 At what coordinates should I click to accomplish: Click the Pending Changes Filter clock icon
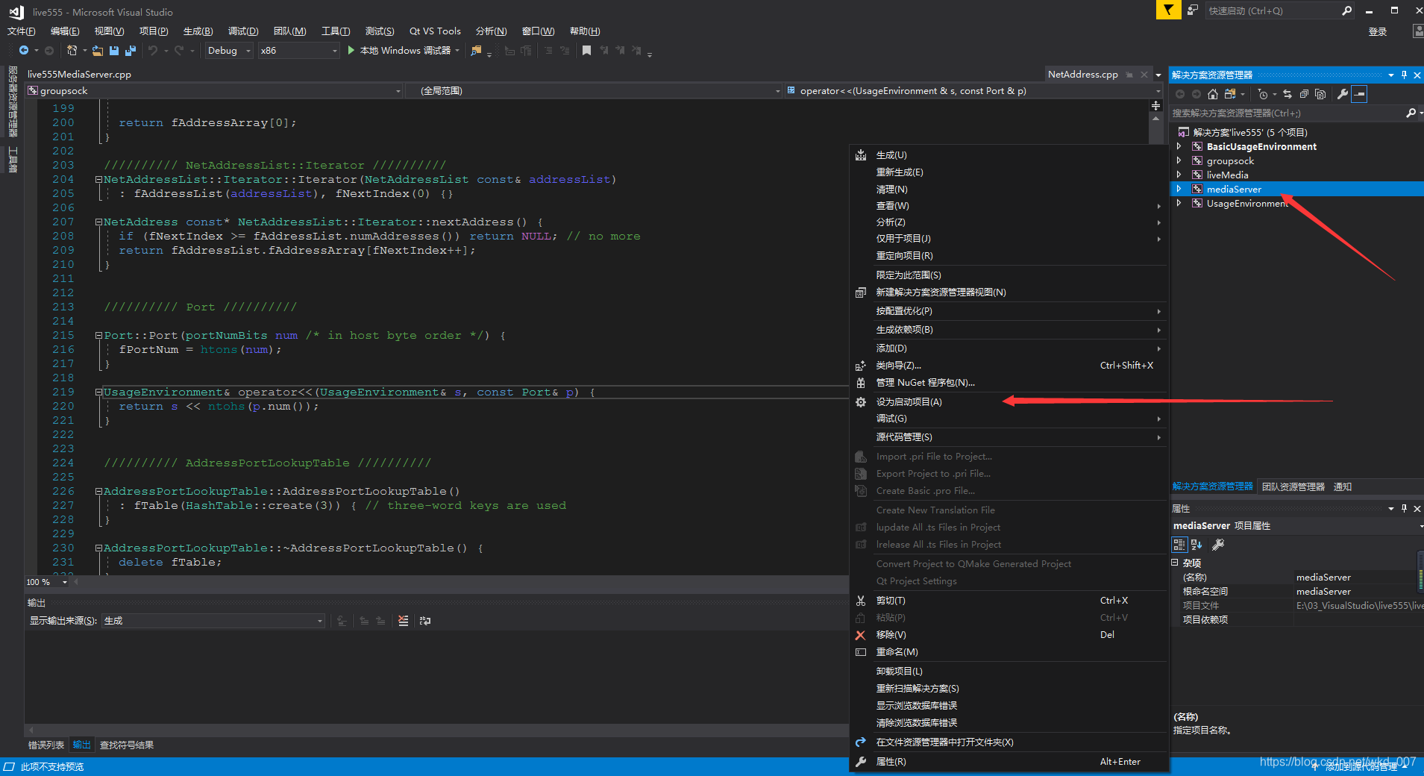pyautogui.click(x=1262, y=94)
